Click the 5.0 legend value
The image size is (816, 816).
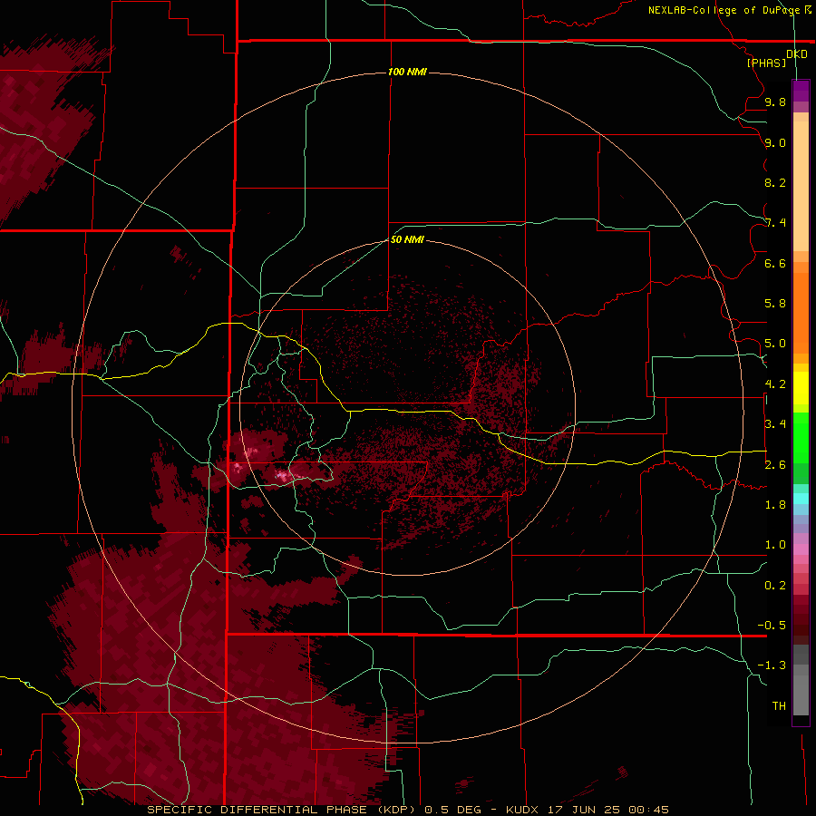click(775, 344)
